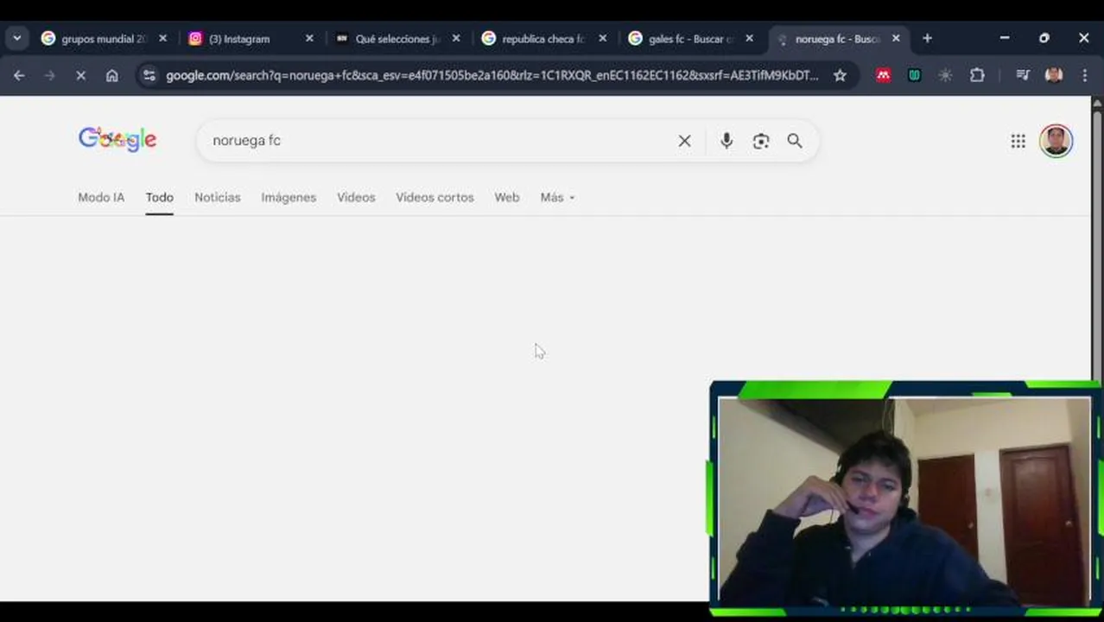1104x622 pixels.
Task: Open the green extension icon
Action: tap(914, 76)
